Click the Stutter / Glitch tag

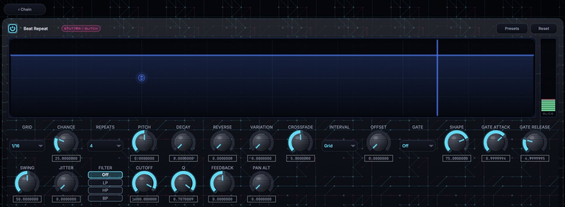point(81,29)
